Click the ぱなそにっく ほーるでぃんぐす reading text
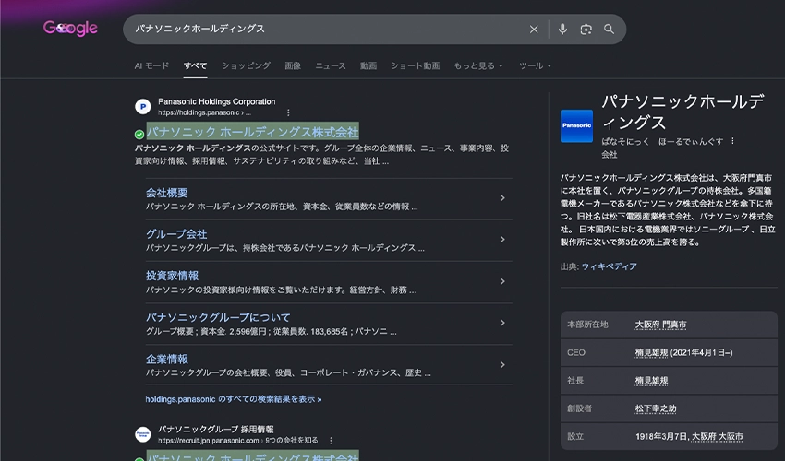 click(x=662, y=141)
